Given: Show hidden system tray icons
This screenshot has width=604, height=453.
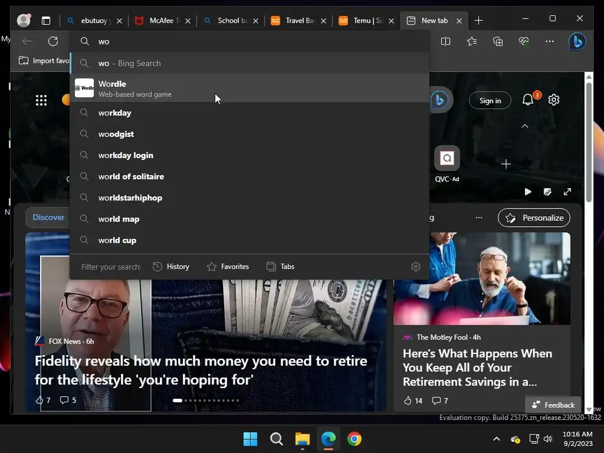Looking at the screenshot, I should coord(497,439).
